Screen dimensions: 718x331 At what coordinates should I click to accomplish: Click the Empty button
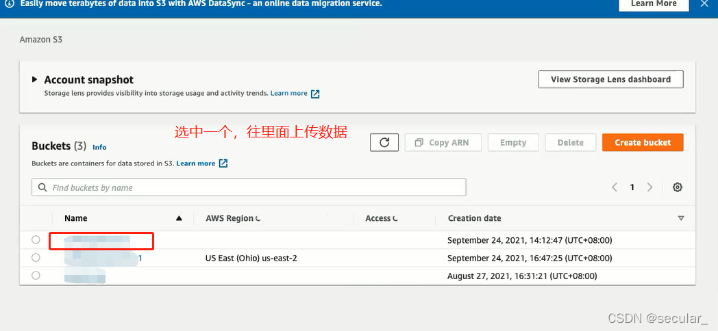513,143
